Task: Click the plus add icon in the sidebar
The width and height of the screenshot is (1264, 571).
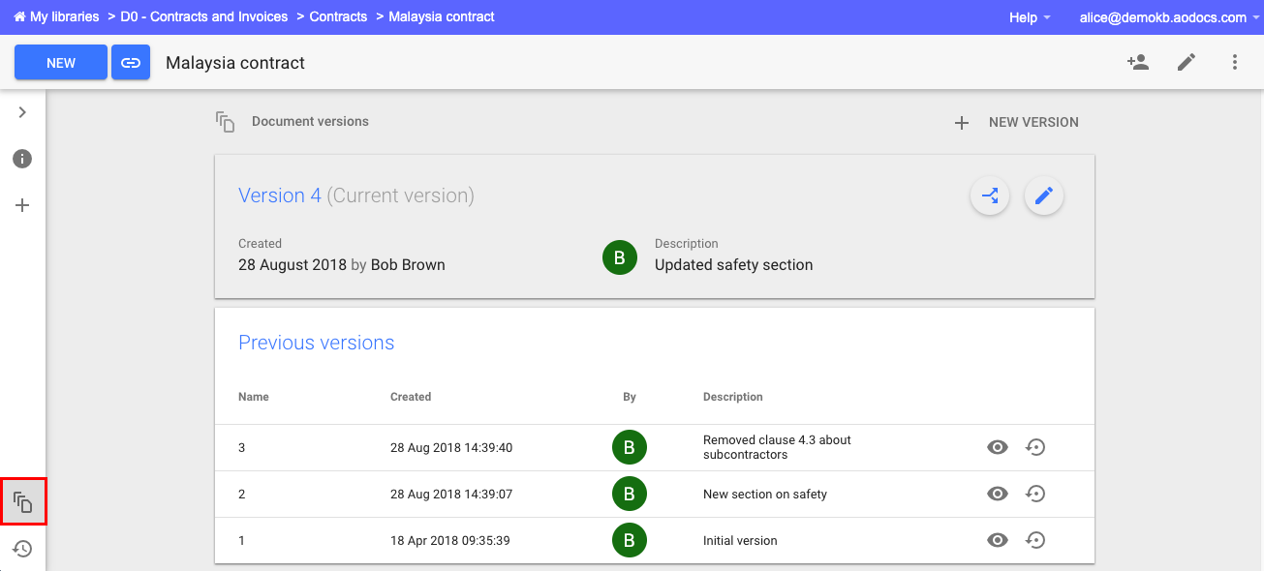Action: (22, 205)
